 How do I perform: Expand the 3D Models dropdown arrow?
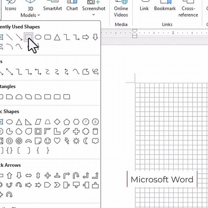39,15
